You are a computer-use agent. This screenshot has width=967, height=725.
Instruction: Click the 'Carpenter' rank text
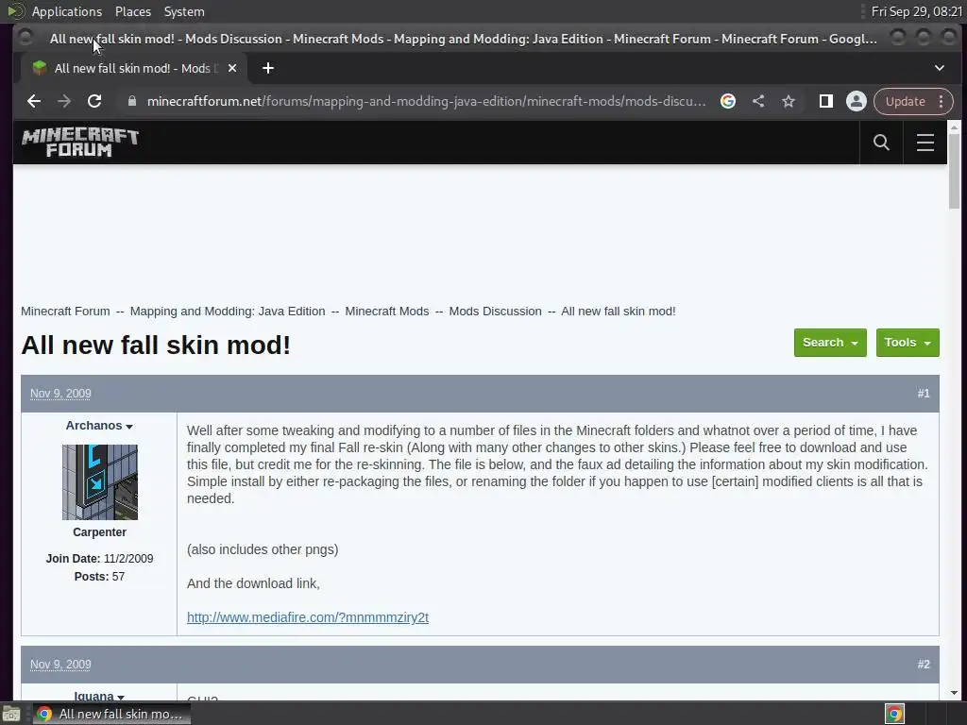click(x=99, y=532)
